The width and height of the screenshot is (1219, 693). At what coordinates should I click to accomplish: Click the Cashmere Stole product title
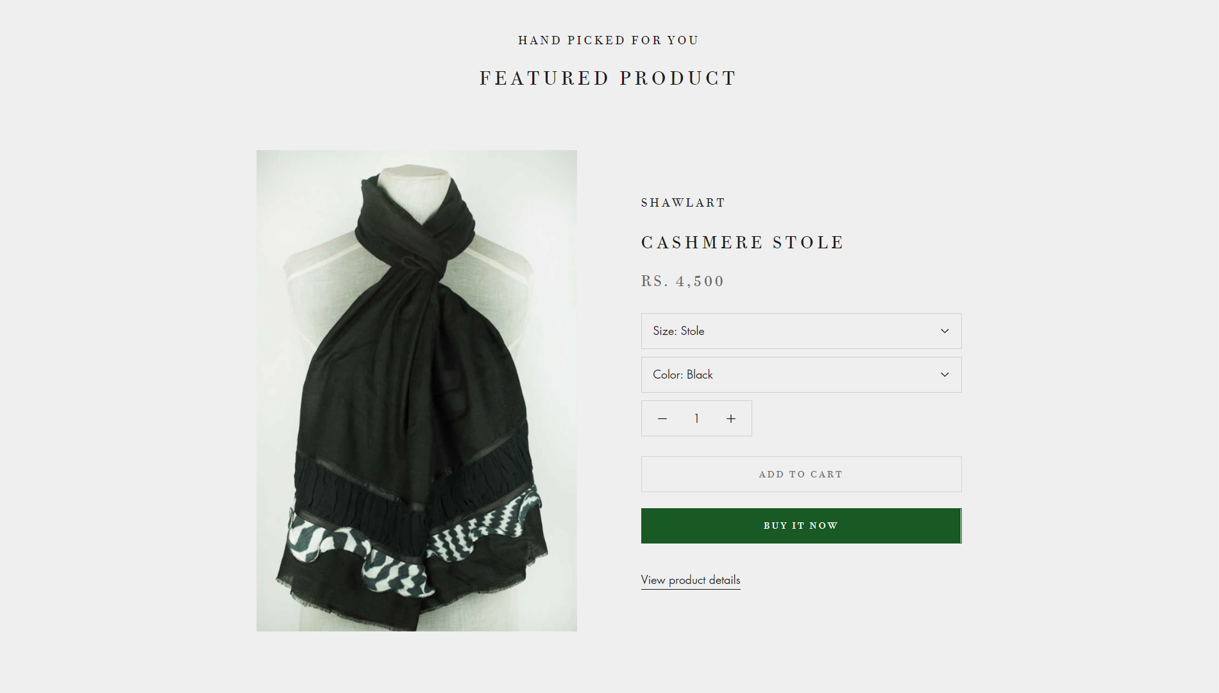coord(743,243)
